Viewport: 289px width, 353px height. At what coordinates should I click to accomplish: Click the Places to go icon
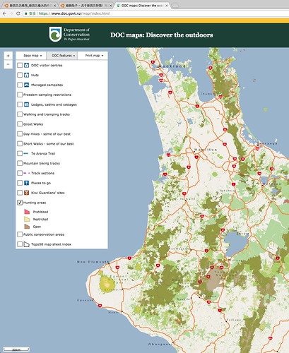(x=27, y=183)
